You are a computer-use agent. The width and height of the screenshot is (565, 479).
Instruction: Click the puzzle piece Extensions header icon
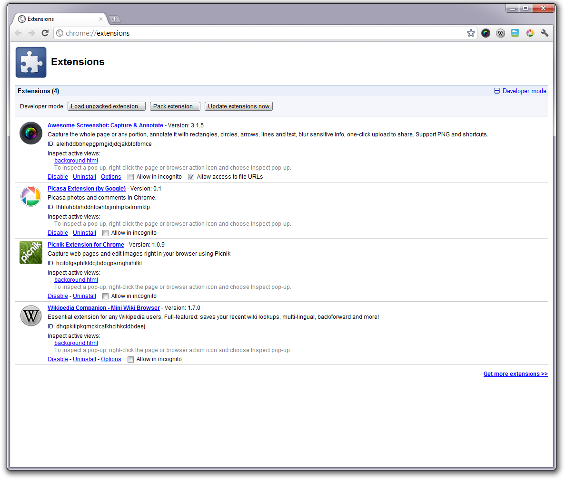pos(30,62)
